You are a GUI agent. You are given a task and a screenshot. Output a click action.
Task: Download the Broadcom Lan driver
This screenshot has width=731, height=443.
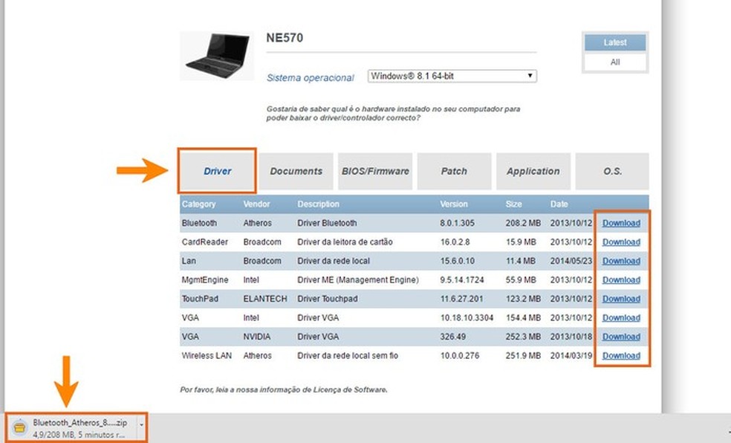[621, 261]
